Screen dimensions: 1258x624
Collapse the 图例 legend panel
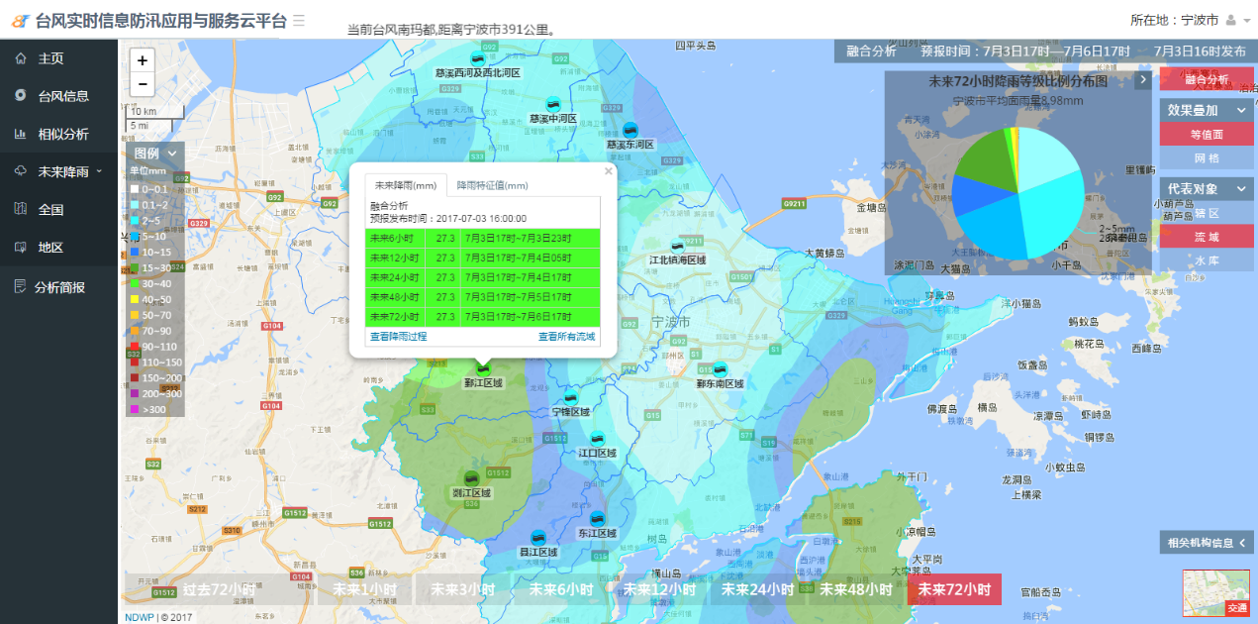tap(172, 154)
